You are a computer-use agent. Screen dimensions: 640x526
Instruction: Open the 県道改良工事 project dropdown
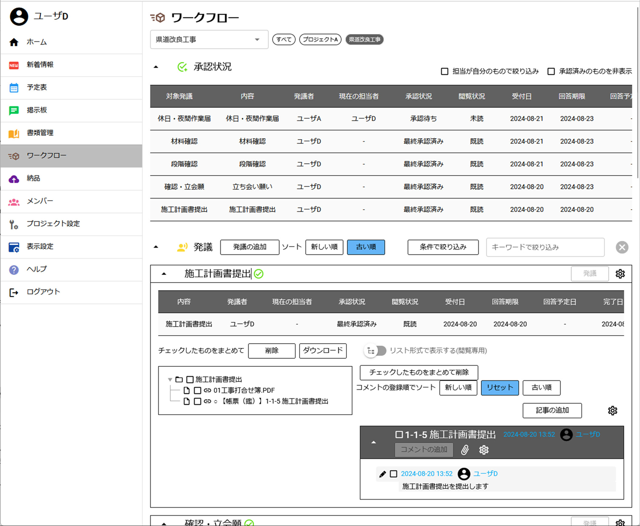209,40
